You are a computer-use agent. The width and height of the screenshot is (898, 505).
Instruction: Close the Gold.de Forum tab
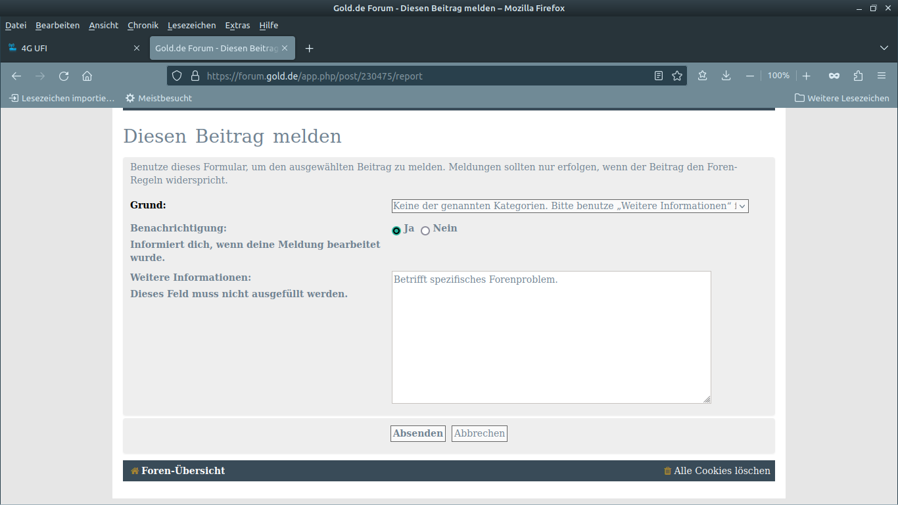285,48
